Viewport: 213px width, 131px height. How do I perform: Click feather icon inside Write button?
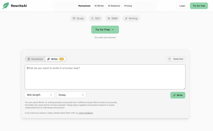174,95
